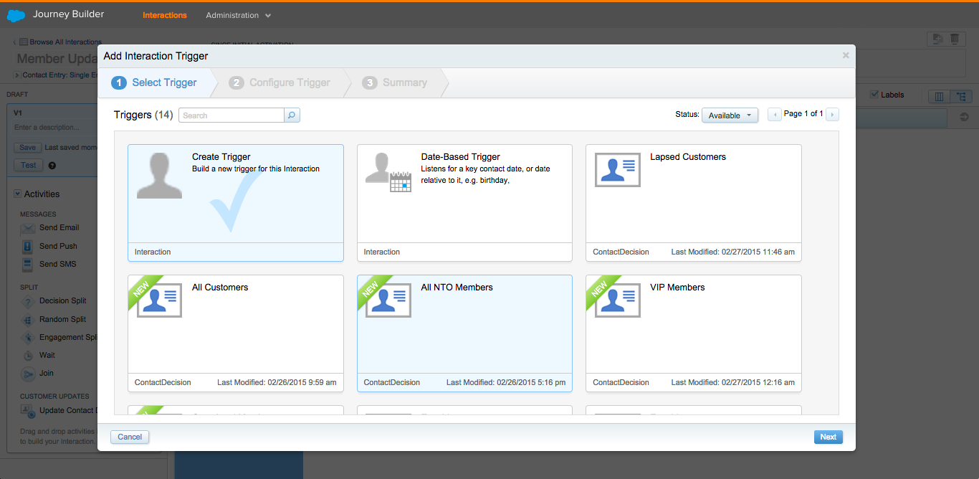
Task: Open the Administration dropdown menu
Action: pos(239,15)
